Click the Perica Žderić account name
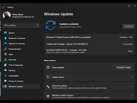 (18, 15)
